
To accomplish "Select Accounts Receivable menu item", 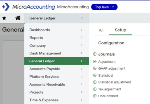I will click(x=57, y=85).
